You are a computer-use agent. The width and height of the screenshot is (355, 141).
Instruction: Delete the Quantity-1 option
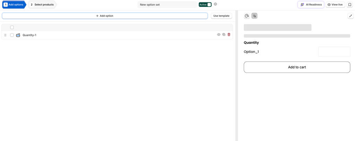(229, 35)
